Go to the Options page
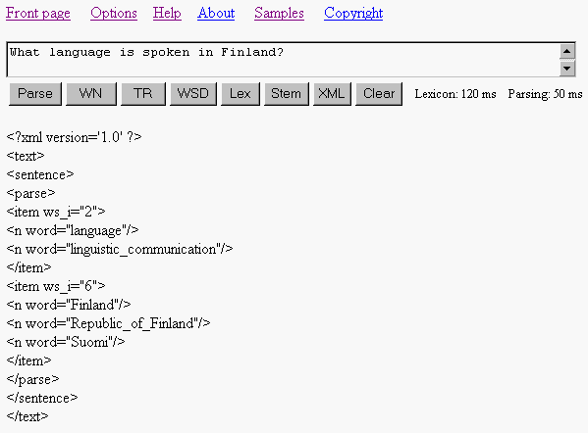The height and width of the screenshot is (433, 588). [114, 13]
